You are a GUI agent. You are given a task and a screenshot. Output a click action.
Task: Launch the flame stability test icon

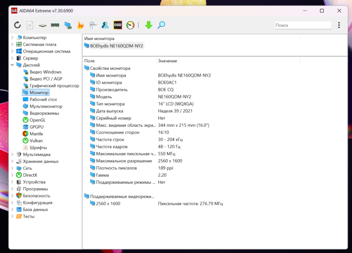pos(80,25)
